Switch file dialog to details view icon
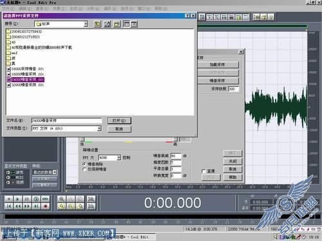This screenshot has height=241, width=322. click(x=134, y=24)
